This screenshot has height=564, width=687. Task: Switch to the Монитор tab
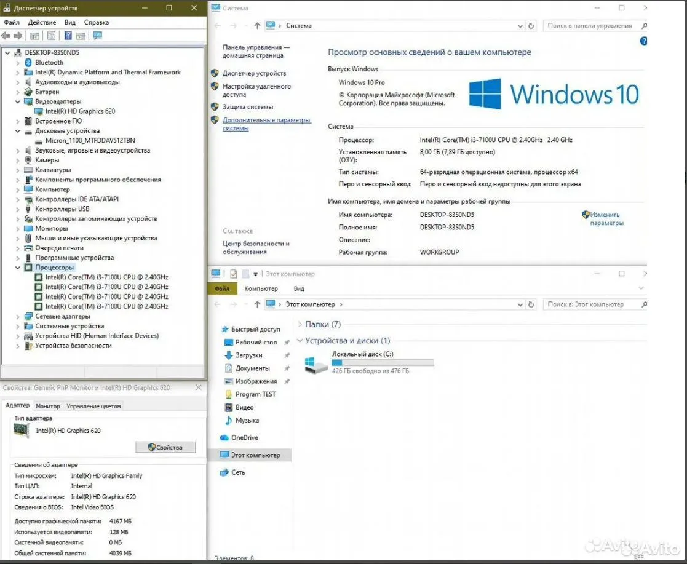pyautogui.click(x=48, y=406)
